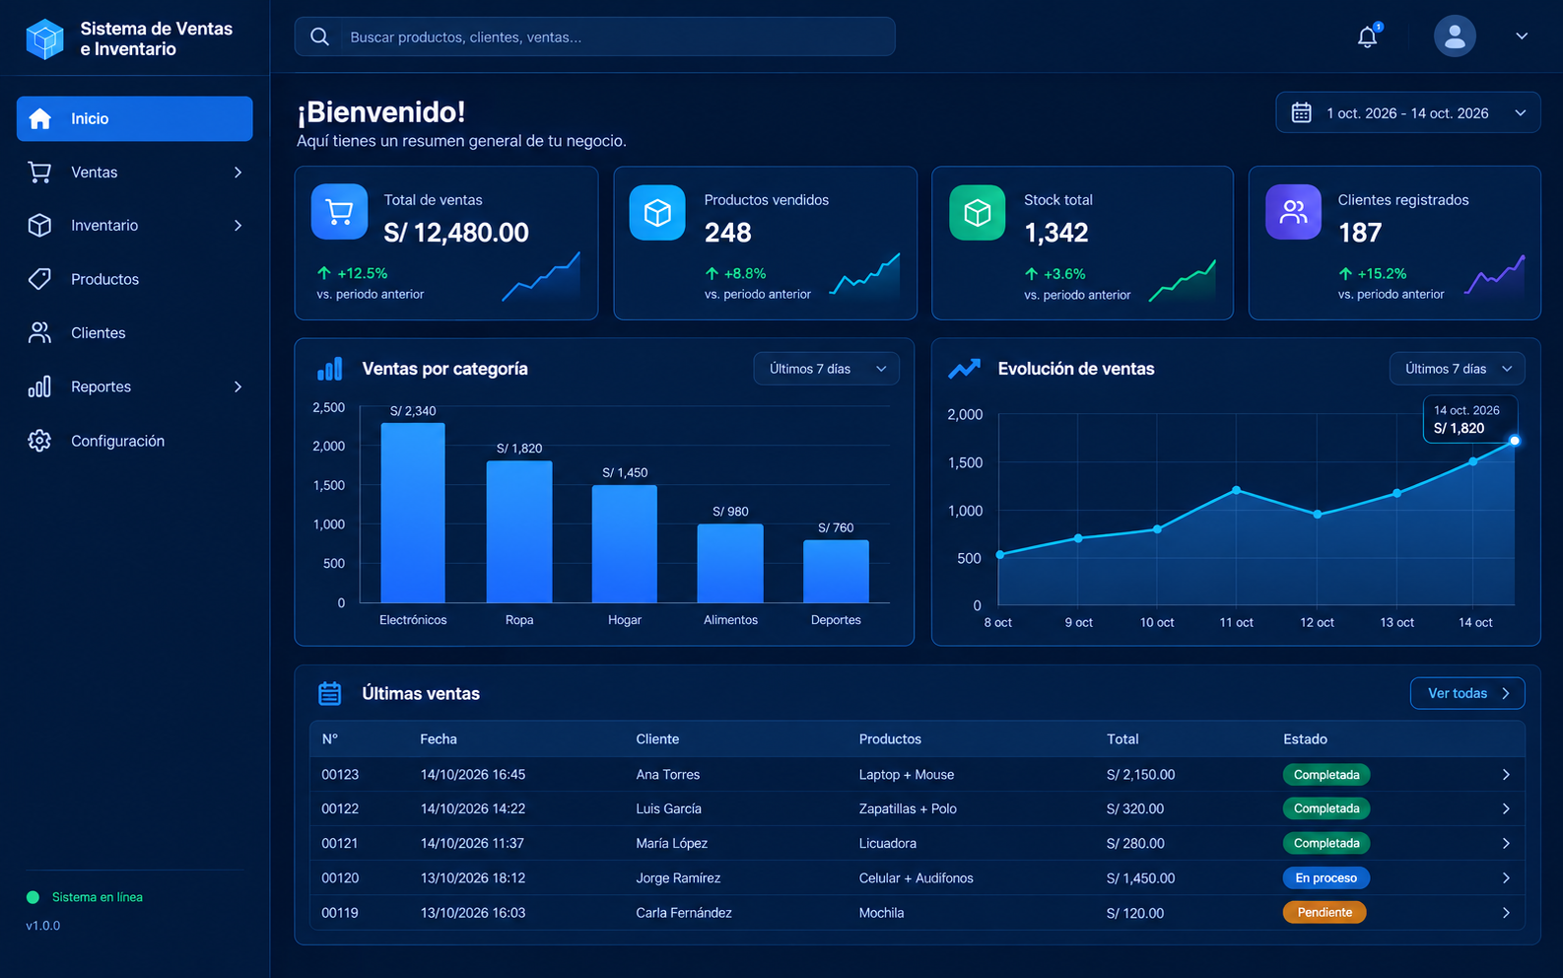Open Últimos 7 días dropdown in Evolución de ventas

[x=1458, y=369]
